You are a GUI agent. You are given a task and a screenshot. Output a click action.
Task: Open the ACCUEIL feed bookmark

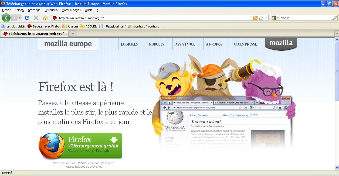click(89, 26)
